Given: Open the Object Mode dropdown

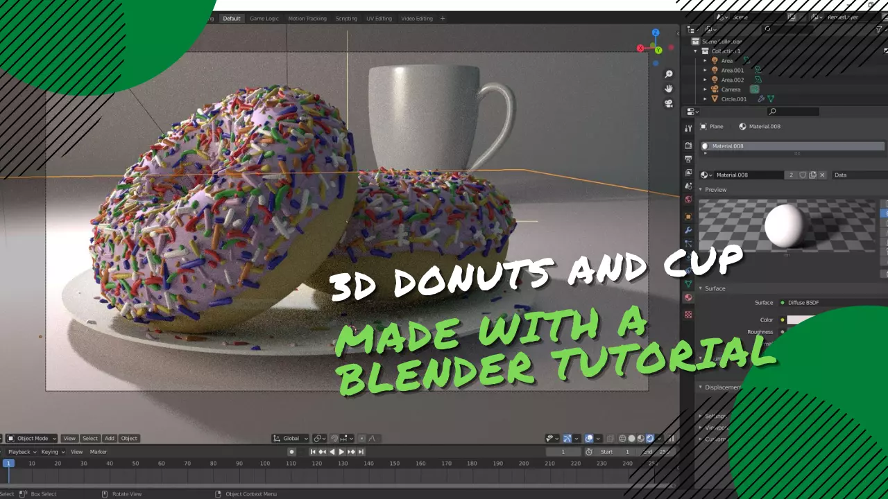Looking at the screenshot, I should (32, 438).
